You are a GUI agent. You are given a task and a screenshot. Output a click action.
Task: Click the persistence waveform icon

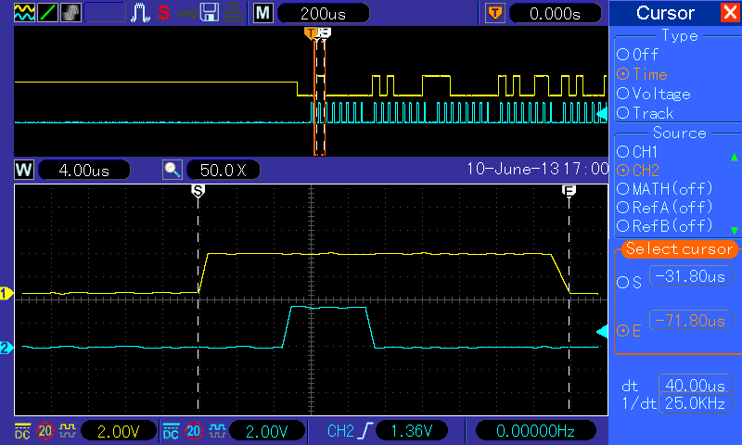71,12
